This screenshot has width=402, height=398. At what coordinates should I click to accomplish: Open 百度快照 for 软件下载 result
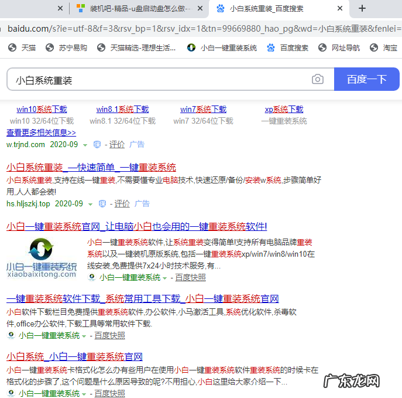coord(110,336)
